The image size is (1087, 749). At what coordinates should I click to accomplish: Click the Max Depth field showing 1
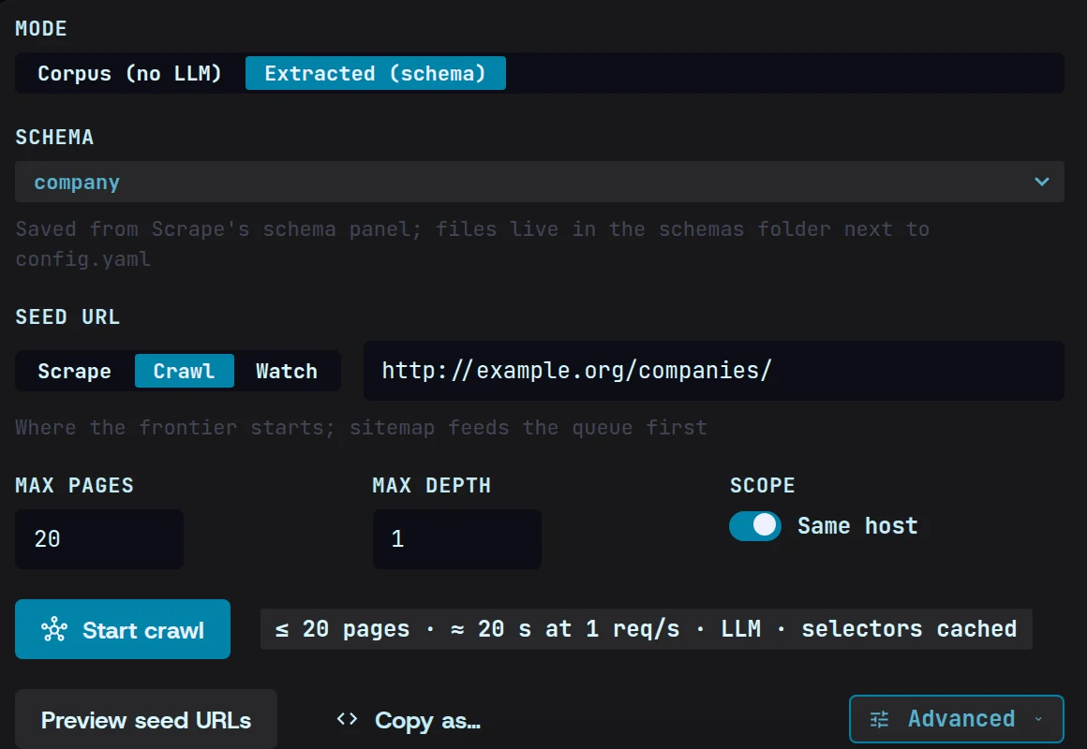[x=457, y=539]
